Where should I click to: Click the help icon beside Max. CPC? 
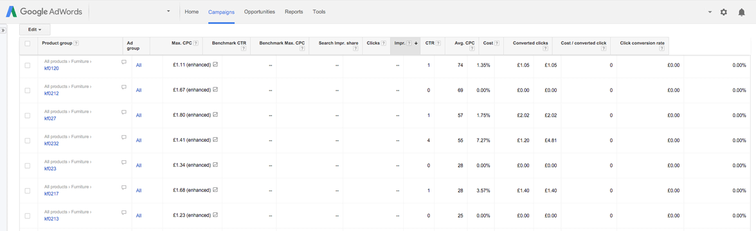195,43
